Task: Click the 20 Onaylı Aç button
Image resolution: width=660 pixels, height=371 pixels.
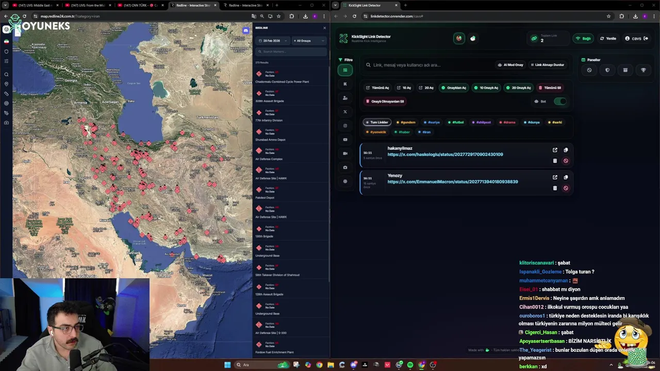Action: [519, 88]
